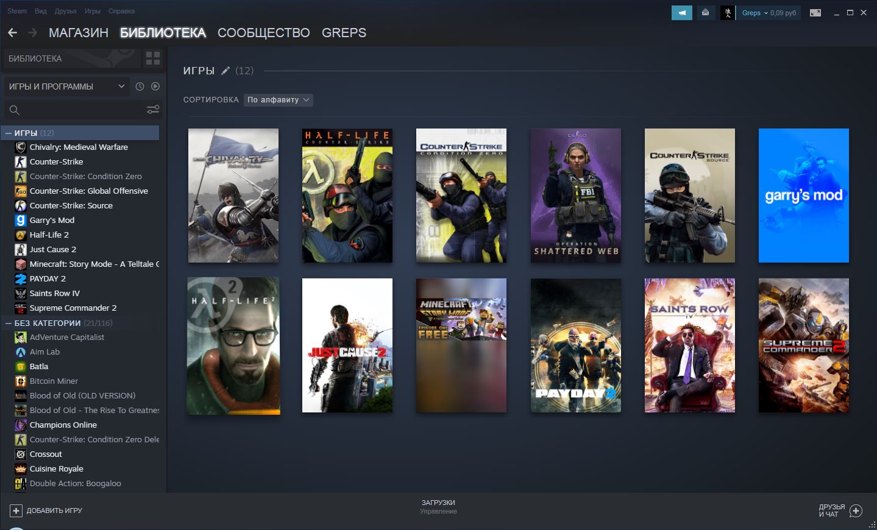Open the Справка menu

tap(121, 11)
